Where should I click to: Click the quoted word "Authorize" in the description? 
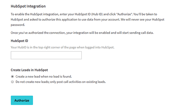point(124,14)
